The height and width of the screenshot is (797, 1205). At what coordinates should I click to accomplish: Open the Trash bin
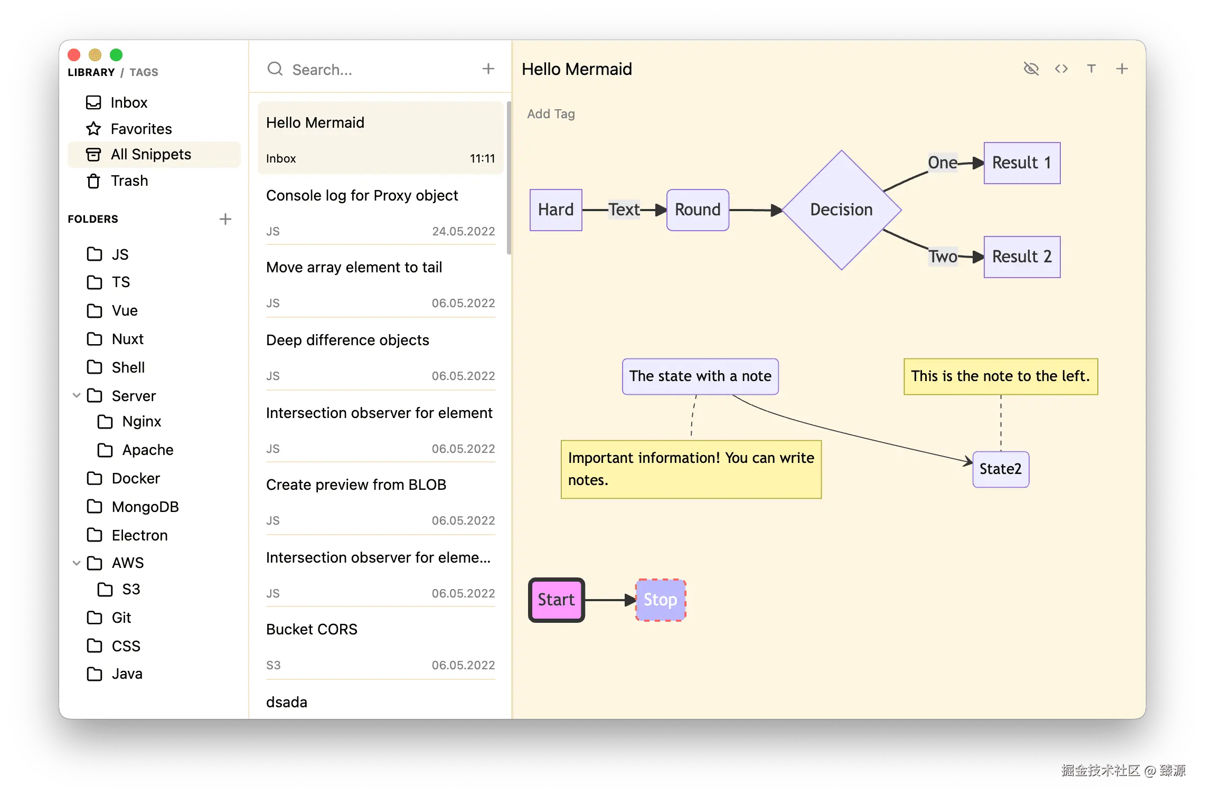coord(129,181)
